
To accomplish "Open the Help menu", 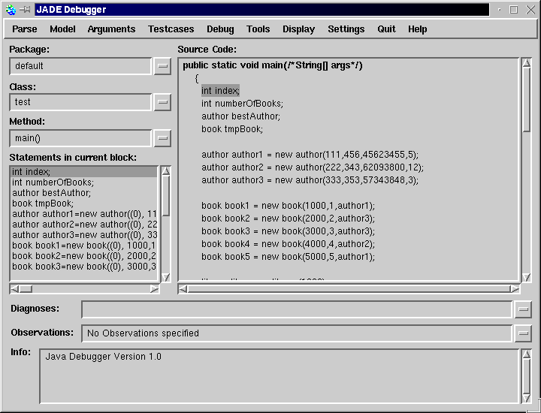I will (x=418, y=29).
